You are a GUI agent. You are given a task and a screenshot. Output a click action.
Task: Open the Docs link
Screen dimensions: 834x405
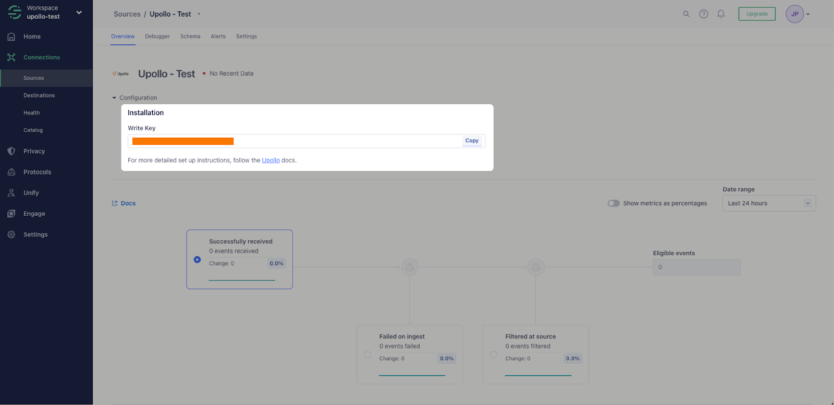[128, 203]
